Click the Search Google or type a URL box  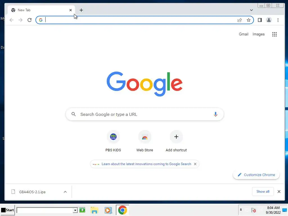pyautogui.click(x=145, y=114)
